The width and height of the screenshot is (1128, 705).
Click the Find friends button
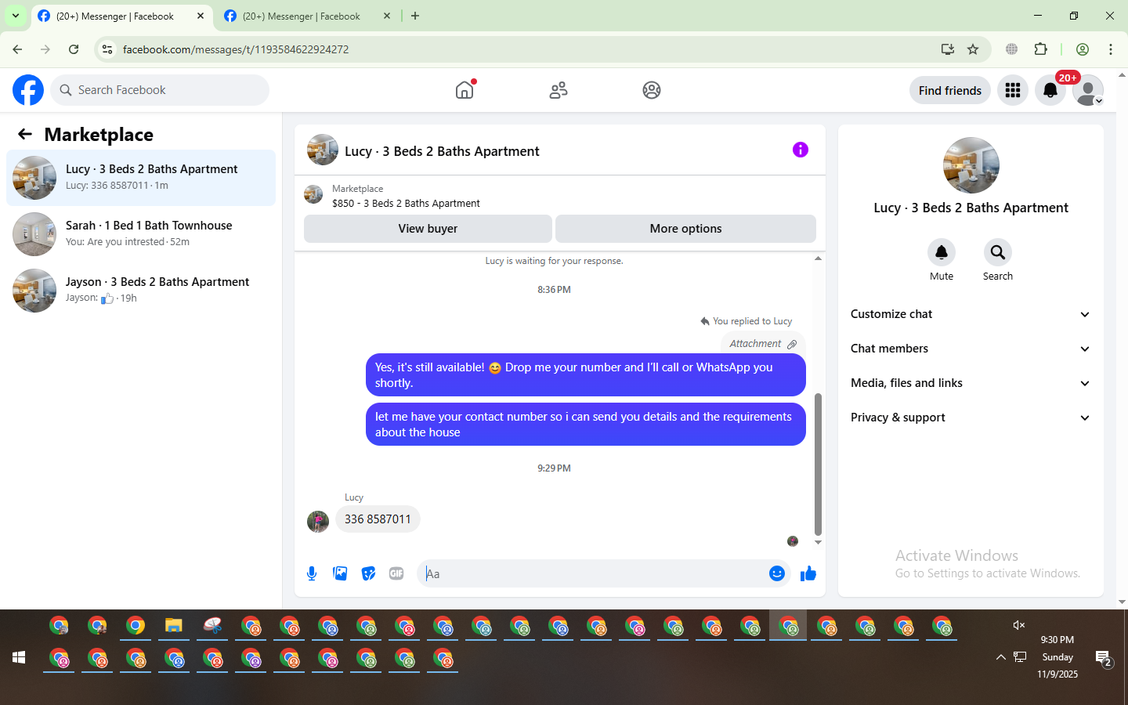click(x=950, y=90)
